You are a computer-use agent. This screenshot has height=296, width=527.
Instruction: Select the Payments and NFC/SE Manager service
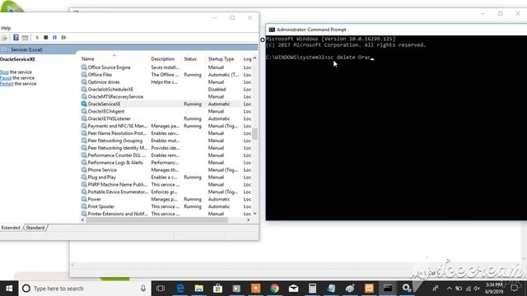[x=117, y=126]
